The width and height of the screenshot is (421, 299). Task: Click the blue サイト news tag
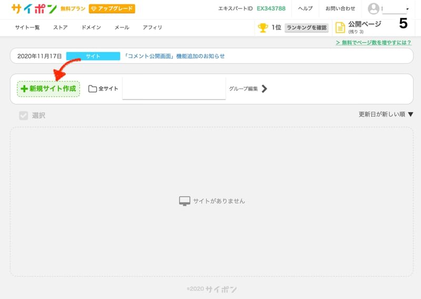(x=93, y=56)
